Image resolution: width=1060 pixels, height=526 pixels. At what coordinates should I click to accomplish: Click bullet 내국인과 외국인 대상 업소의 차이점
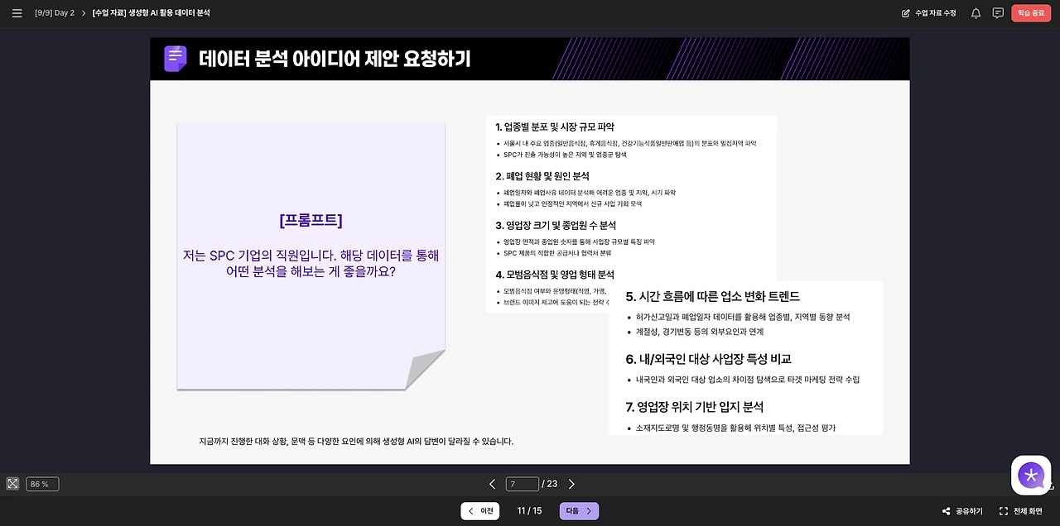pos(748,380)
